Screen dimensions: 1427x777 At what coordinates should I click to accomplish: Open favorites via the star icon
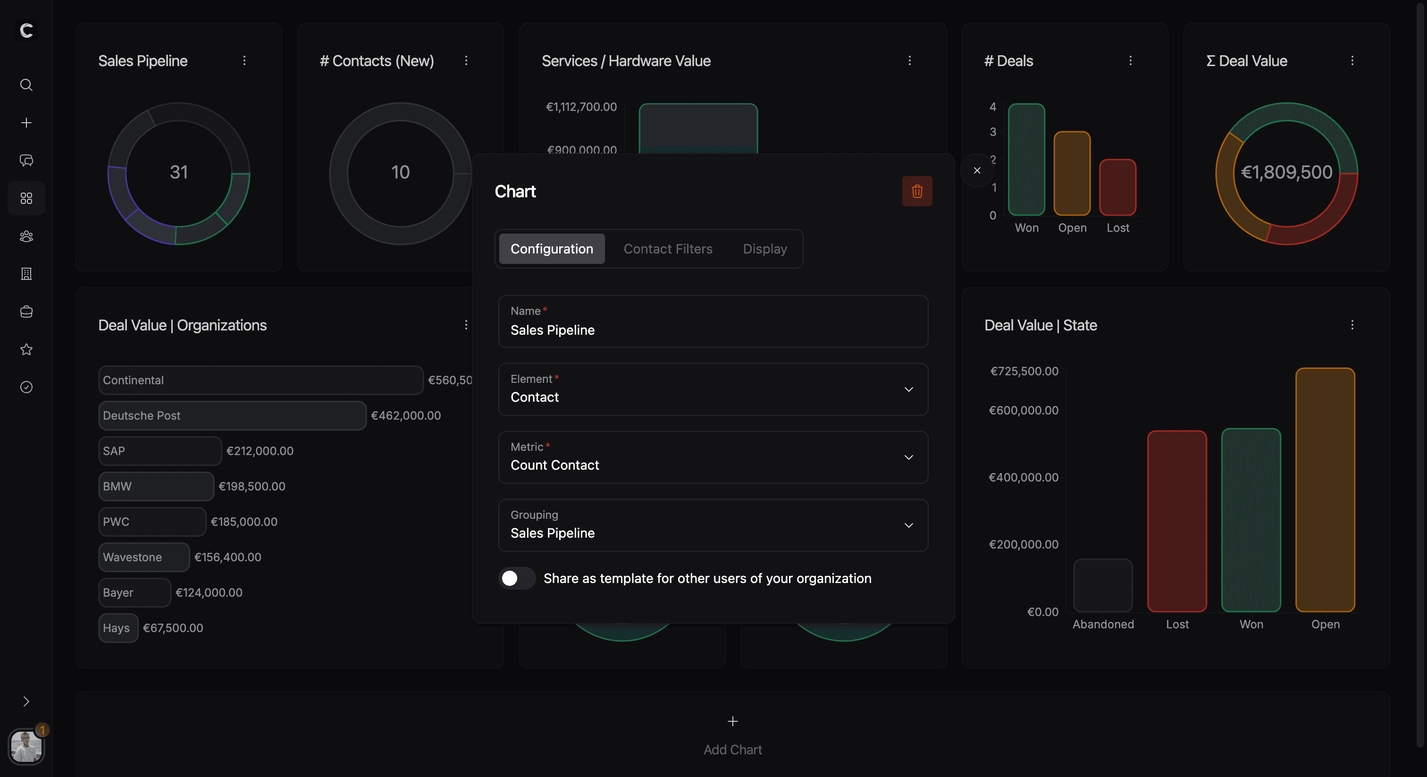click(25, 349)
